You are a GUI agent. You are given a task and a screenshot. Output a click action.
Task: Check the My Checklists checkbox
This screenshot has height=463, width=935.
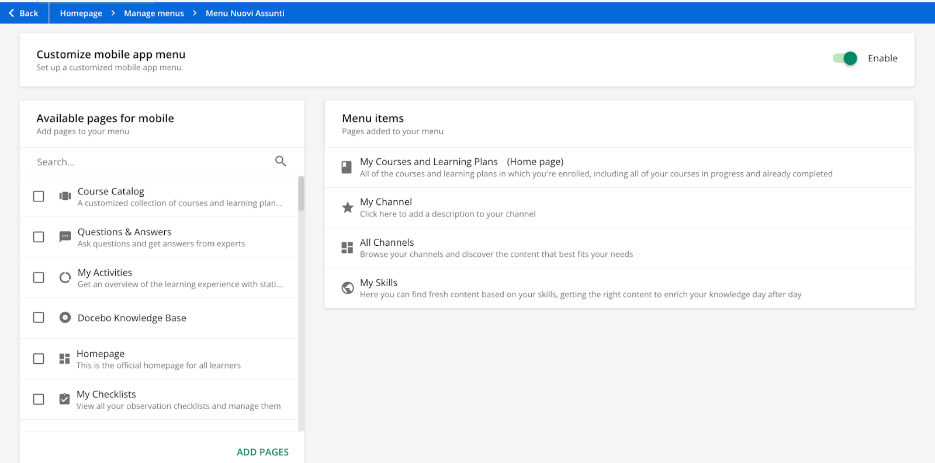(x=39, y=399)
